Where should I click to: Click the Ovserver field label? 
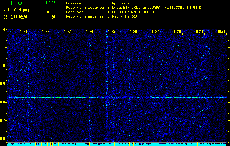[x=75, y=3]
